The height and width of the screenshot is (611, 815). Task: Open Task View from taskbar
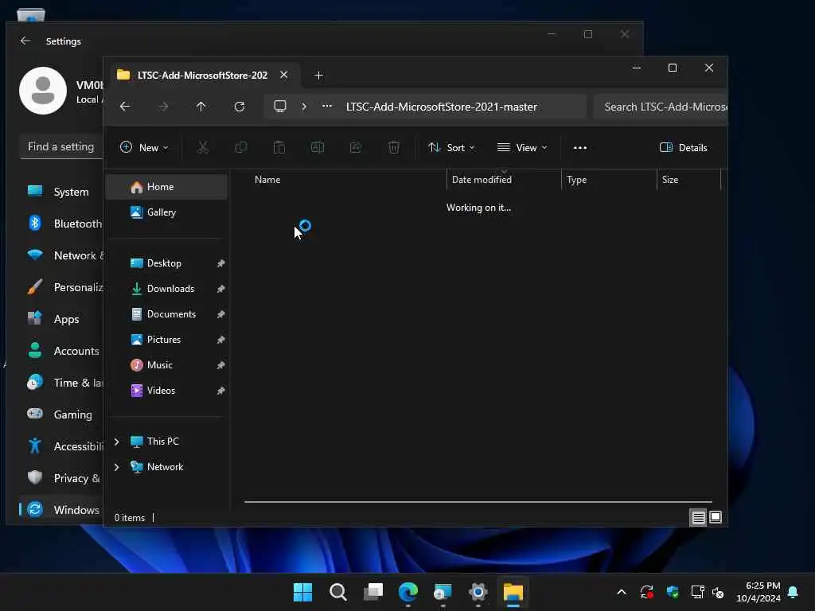coord(373,592)
